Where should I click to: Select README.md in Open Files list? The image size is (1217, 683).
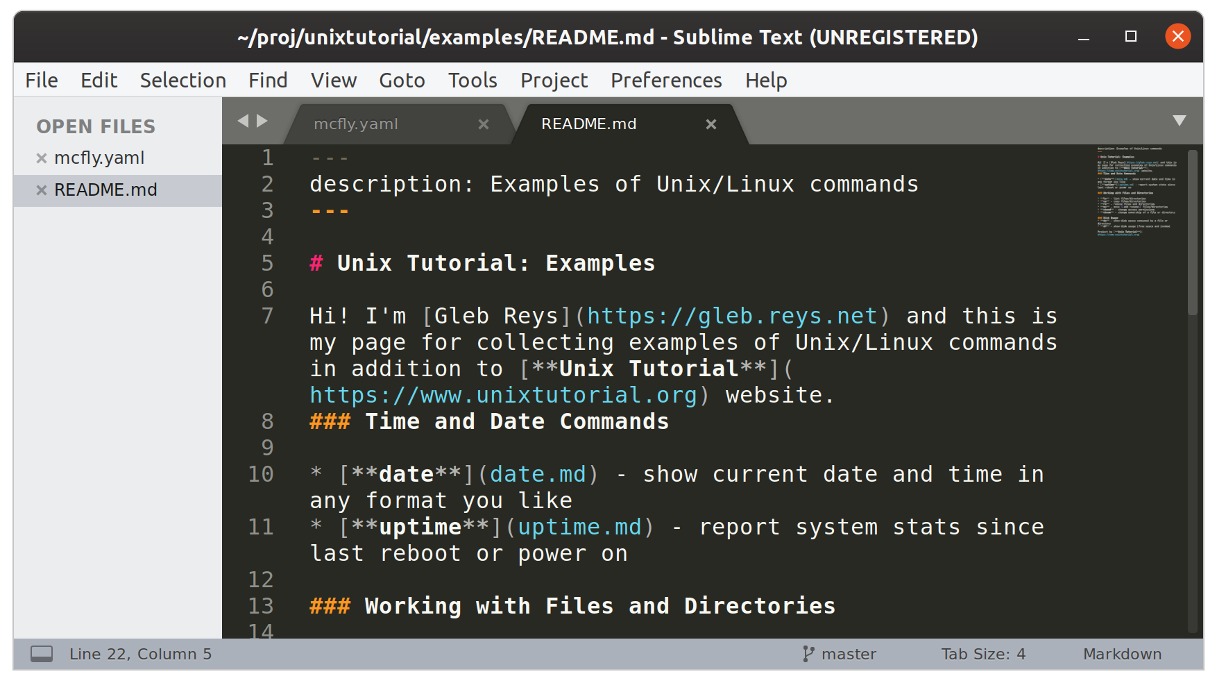[105, 190]
